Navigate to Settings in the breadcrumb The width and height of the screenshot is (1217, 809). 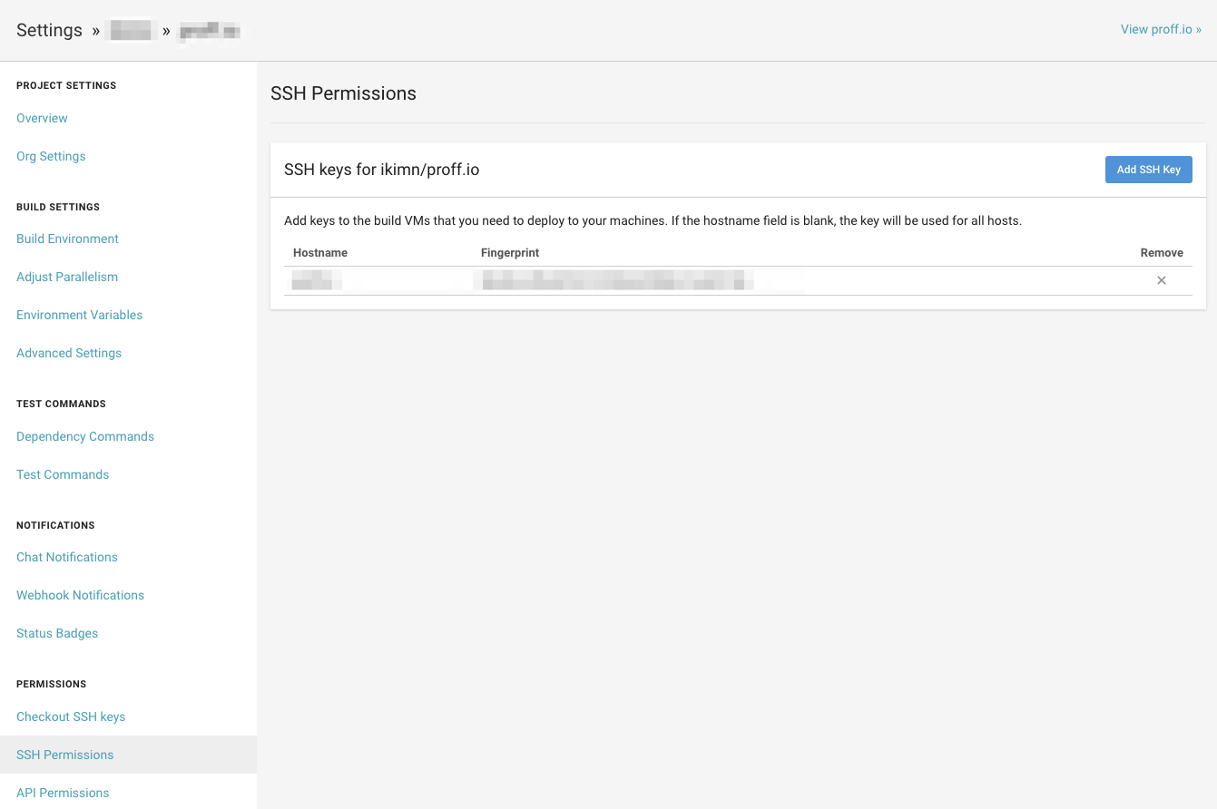(x=49, y=29)
